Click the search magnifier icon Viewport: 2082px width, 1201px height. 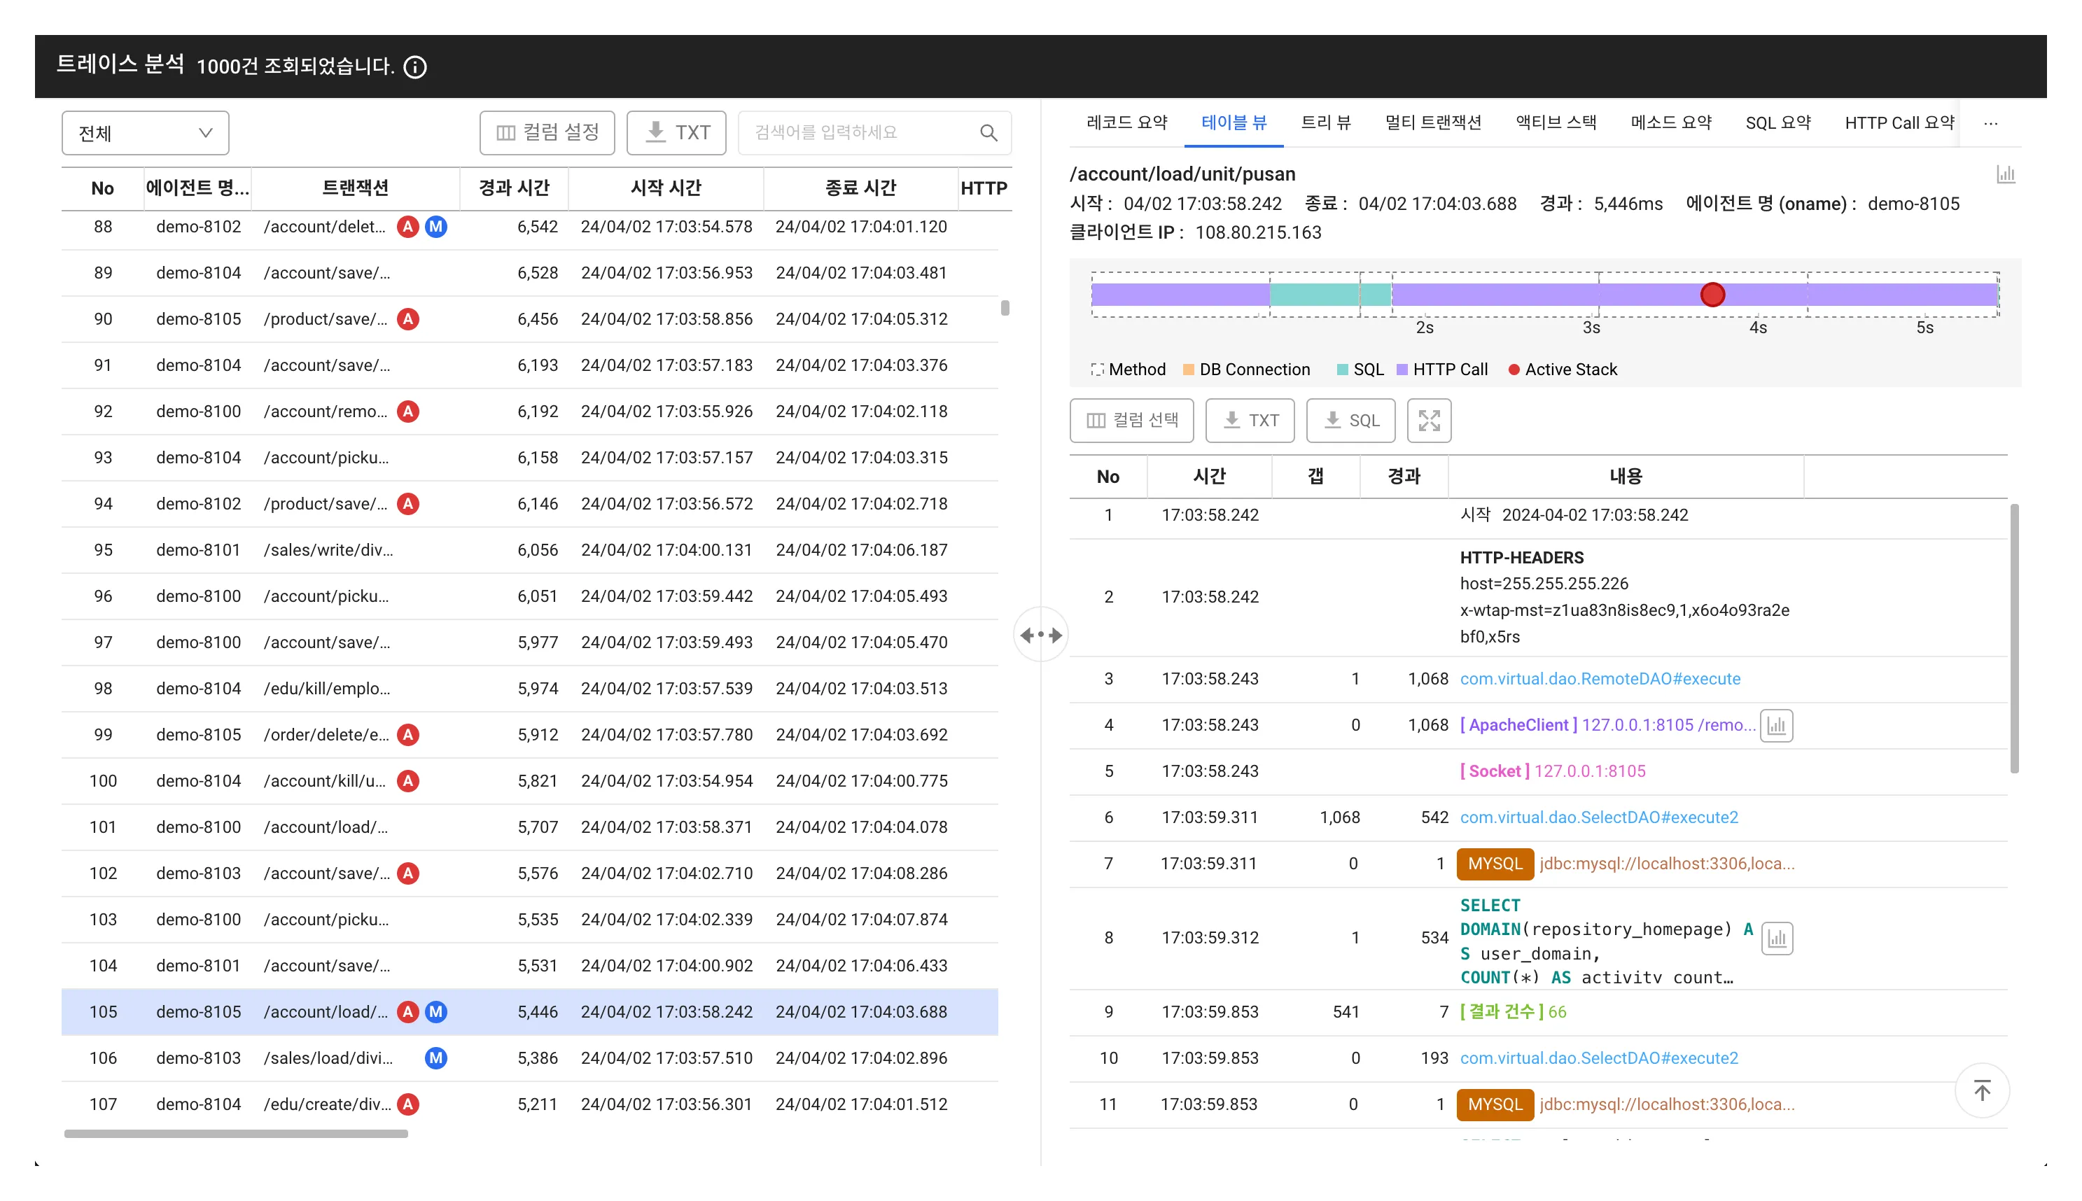click(x=988, y=133)
